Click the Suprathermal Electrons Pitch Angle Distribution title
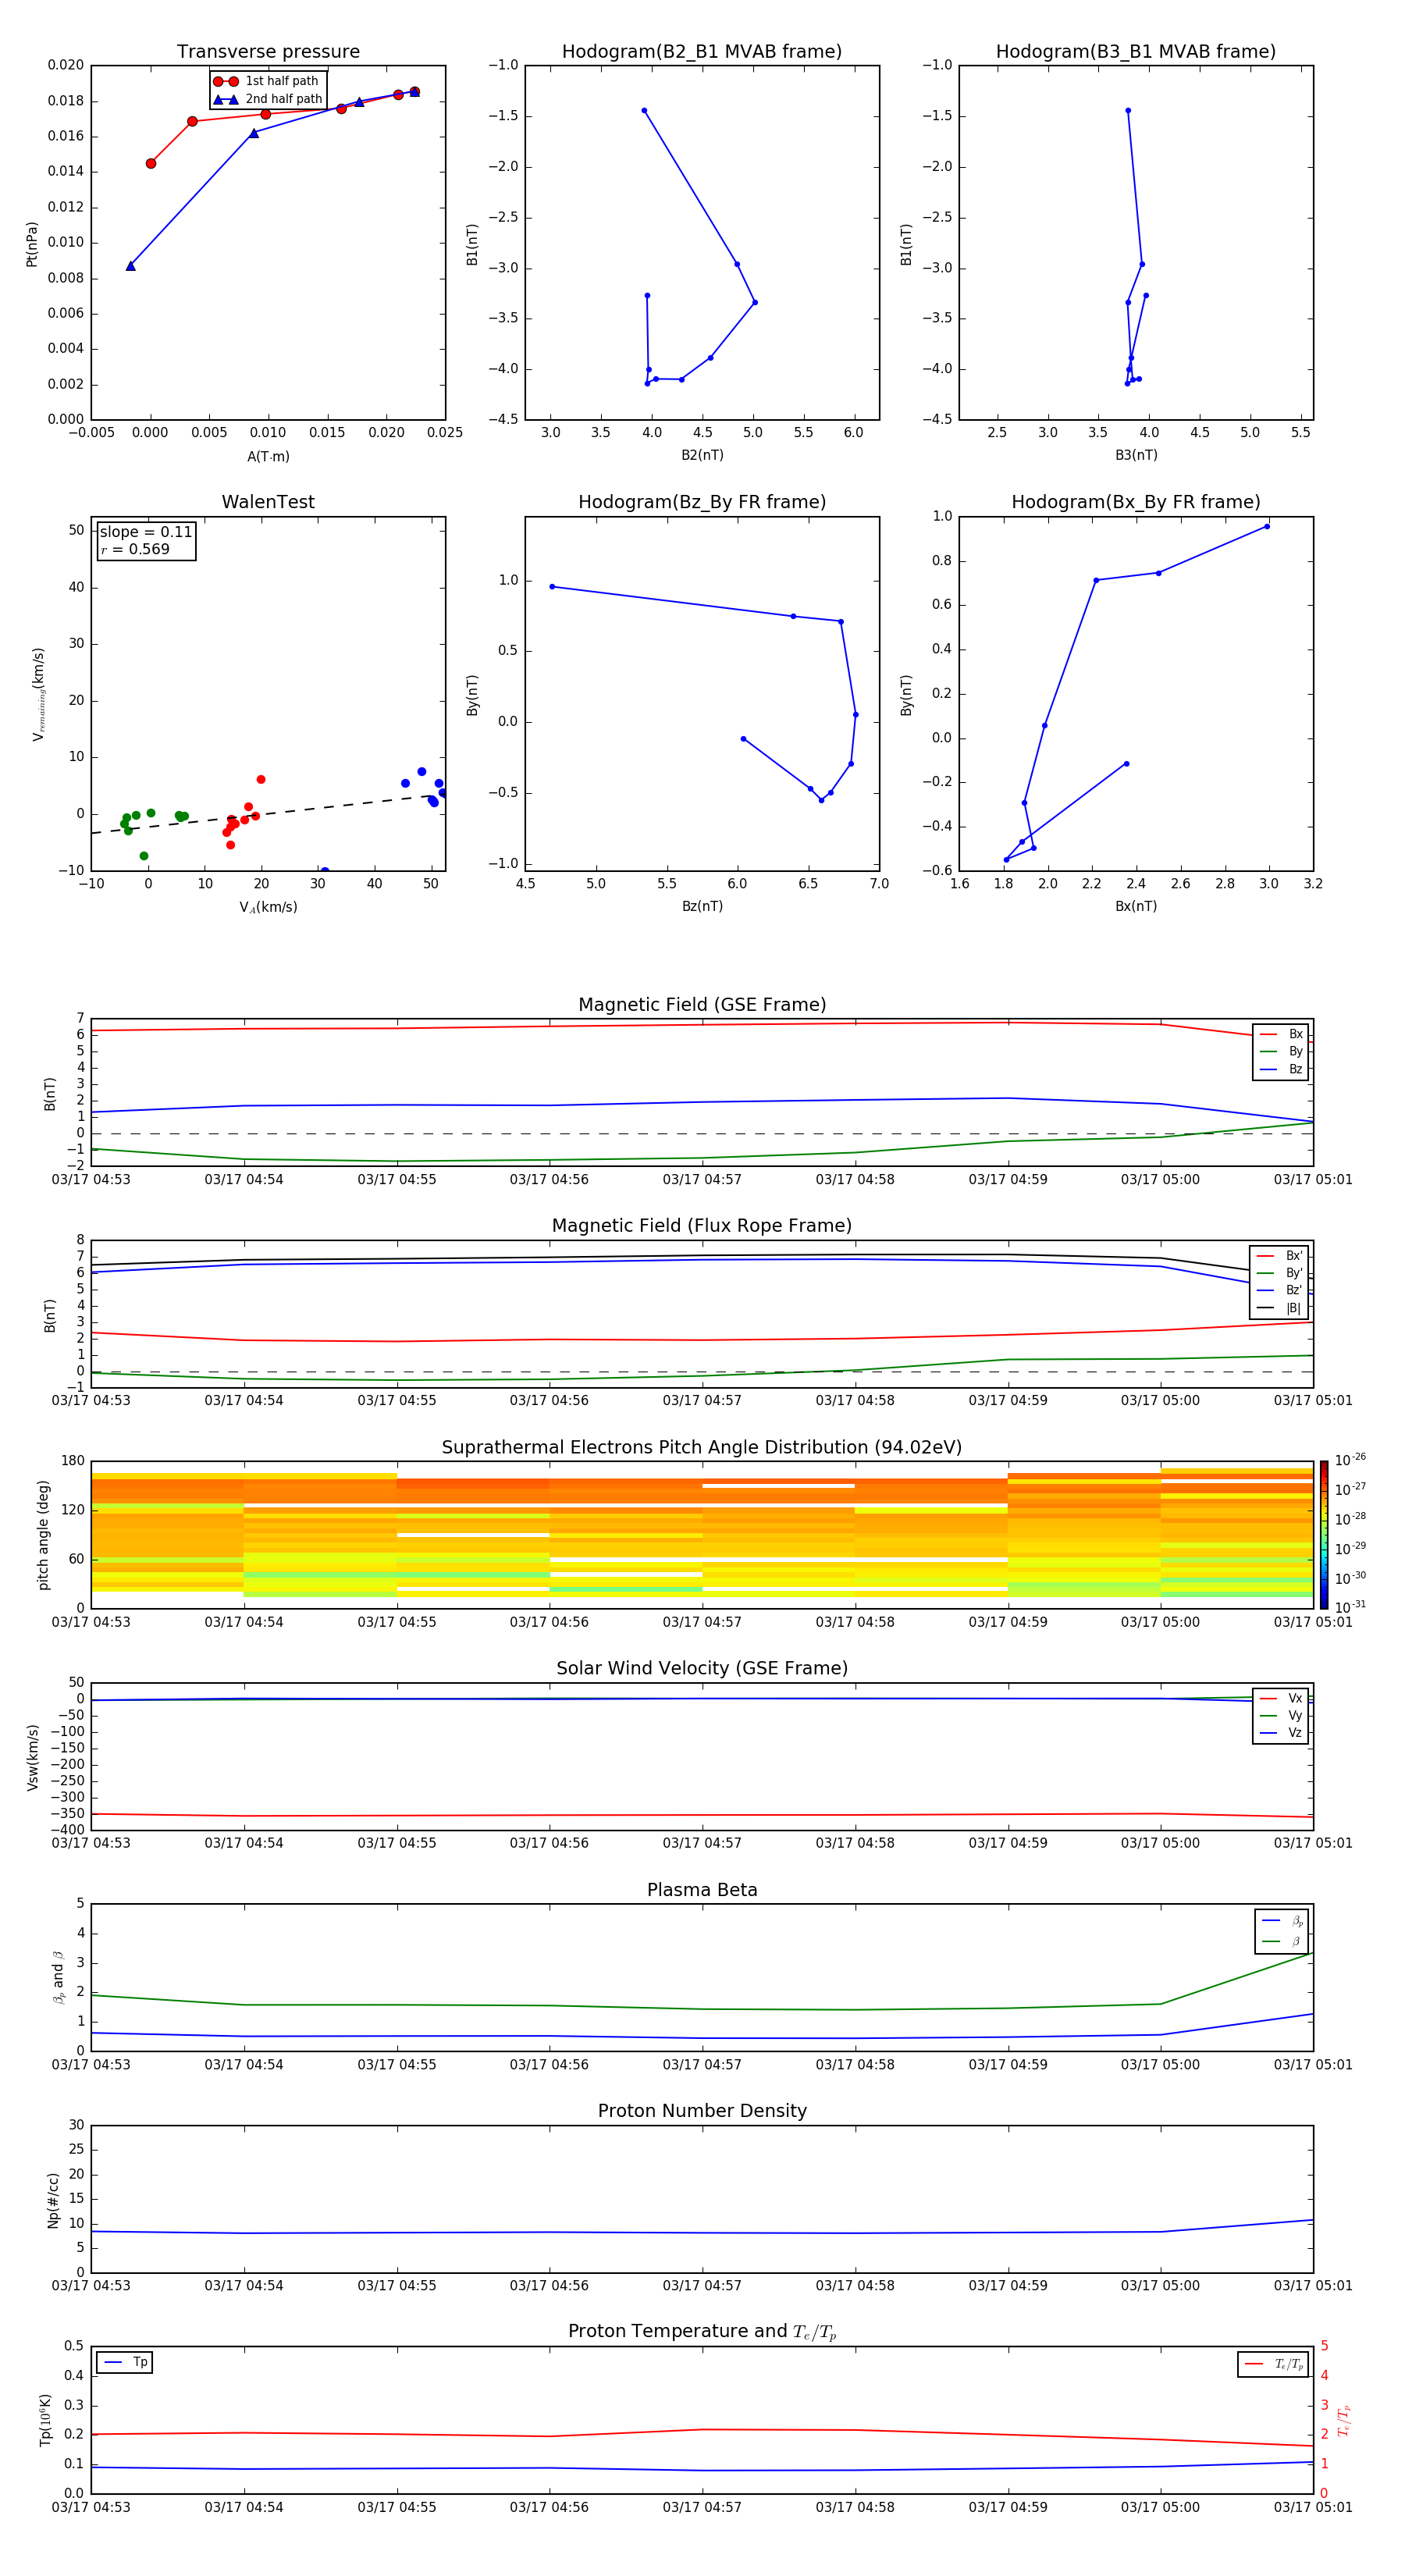The image size is (1405, 2576). coord(702,1447)
